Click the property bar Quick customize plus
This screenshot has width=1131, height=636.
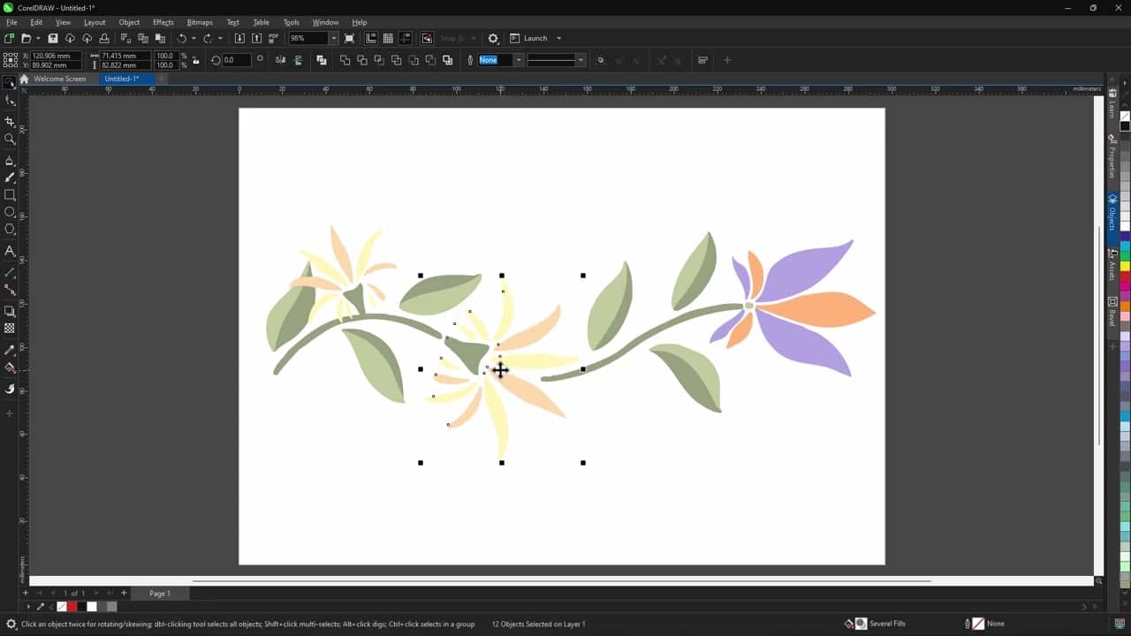point(727,60)
